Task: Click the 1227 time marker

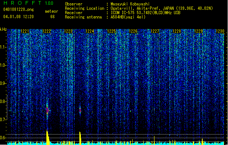Action: point(155,31)
